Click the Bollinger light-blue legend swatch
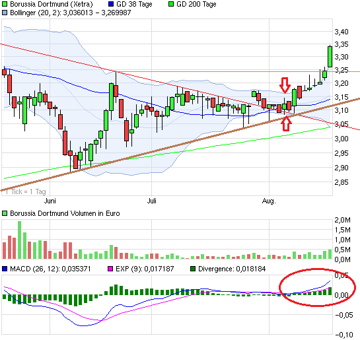Viewport: 360px width, 340px height. 5,13
